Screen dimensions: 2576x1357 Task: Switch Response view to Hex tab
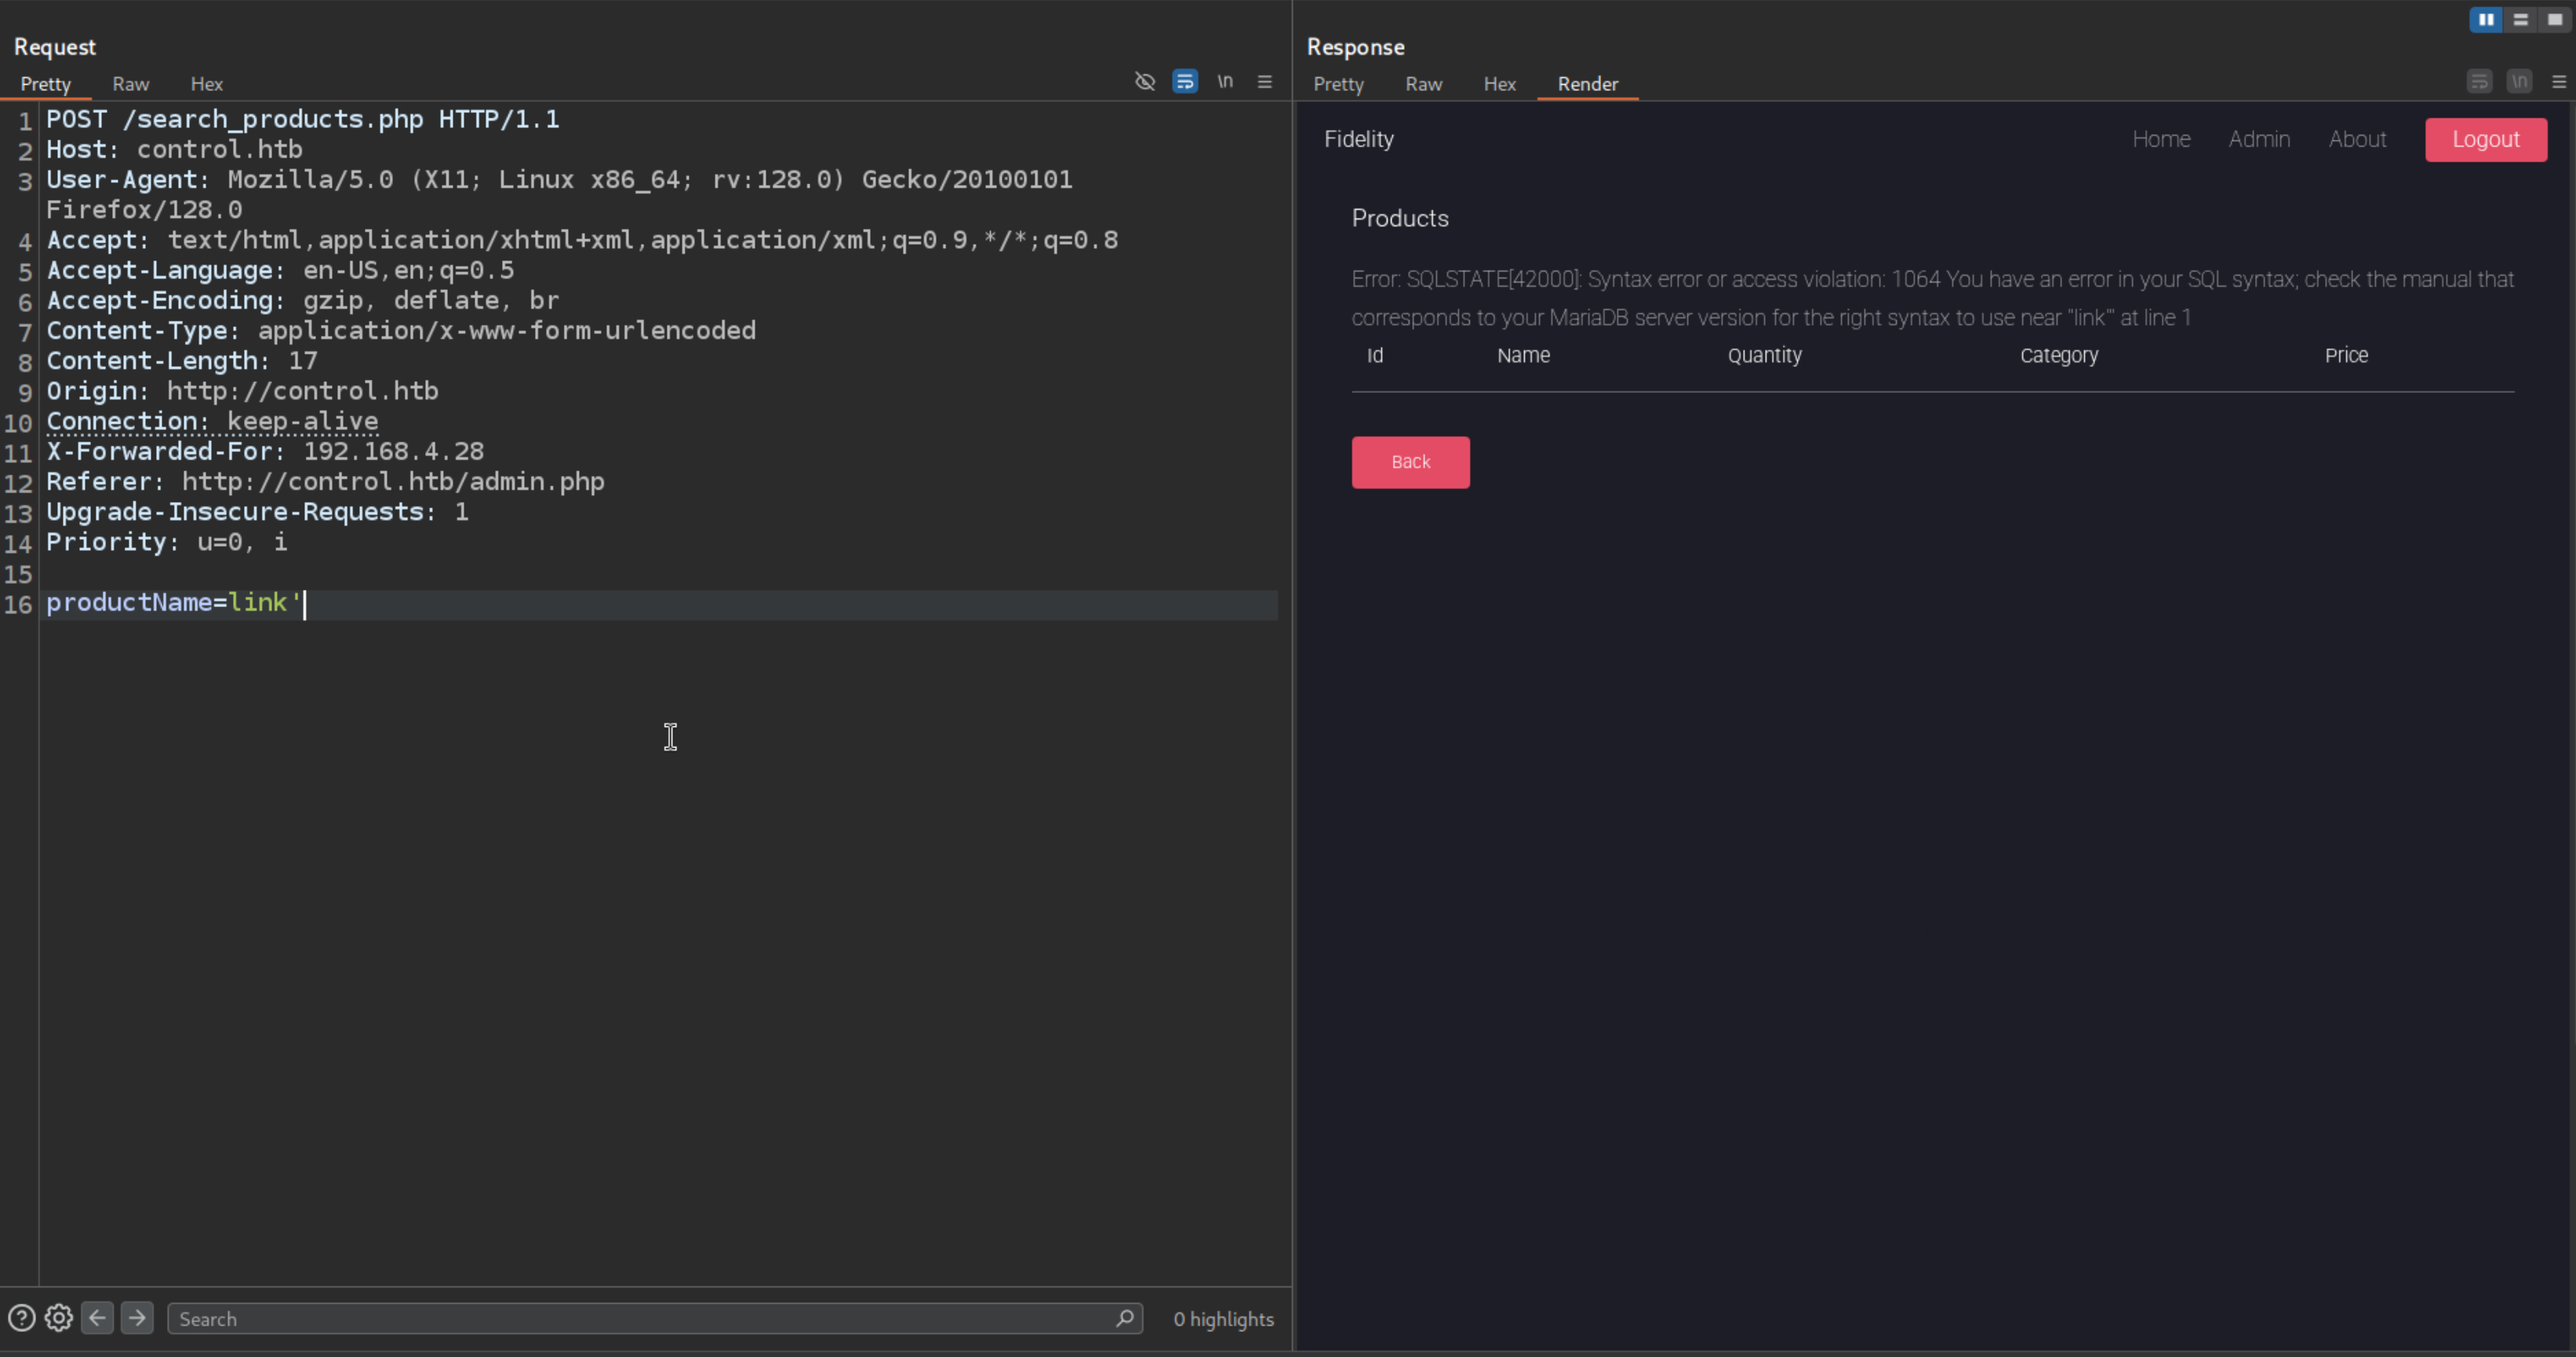point(1499,84)
